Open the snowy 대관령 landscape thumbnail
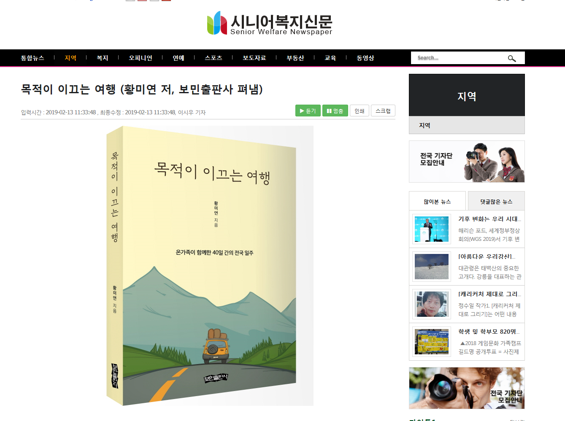 coord(432,267)
